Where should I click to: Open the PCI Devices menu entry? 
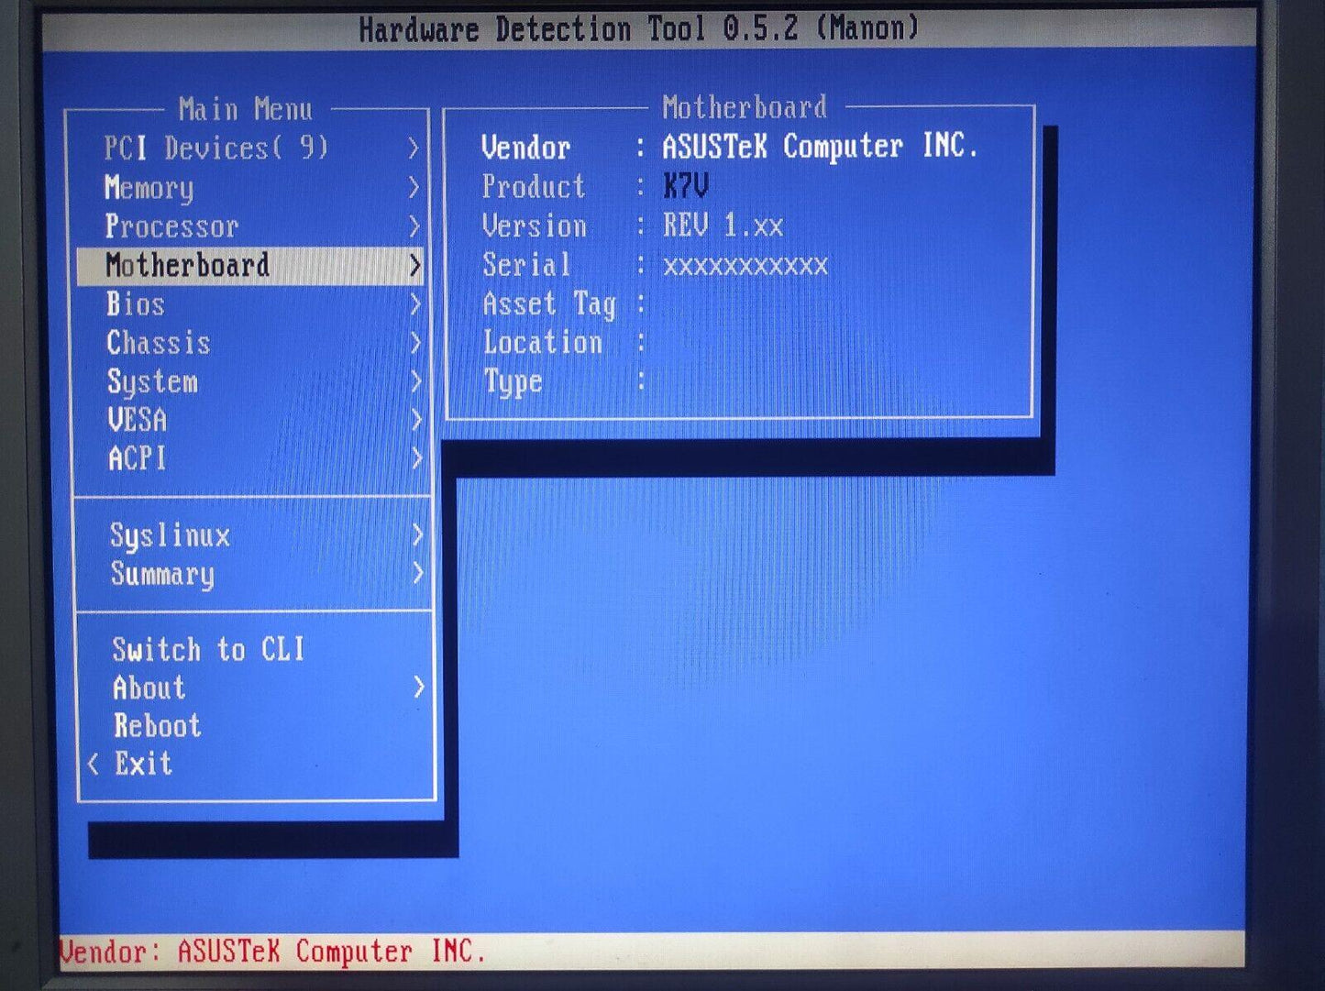click(215, 149)
